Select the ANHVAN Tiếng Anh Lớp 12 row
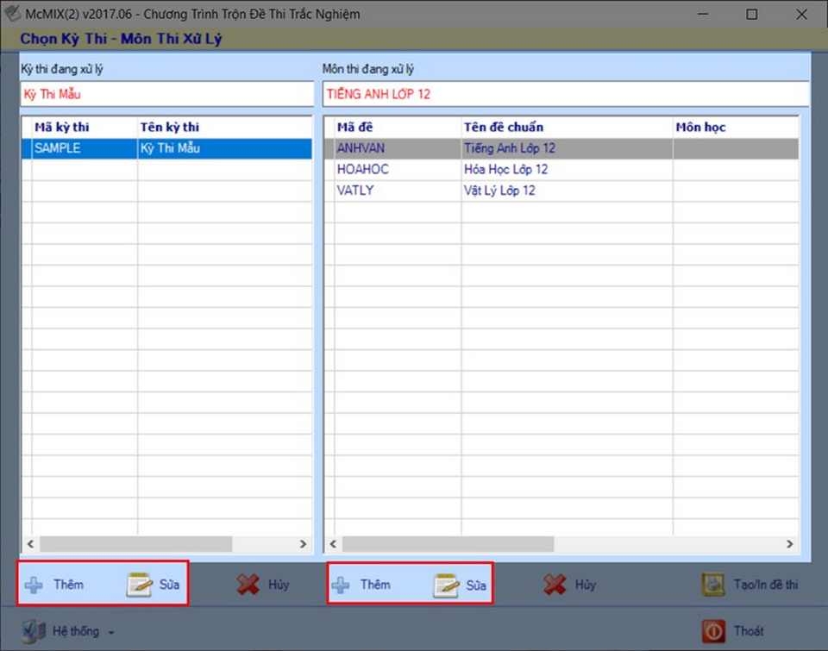828x651 pixels. tap(561, 148)
